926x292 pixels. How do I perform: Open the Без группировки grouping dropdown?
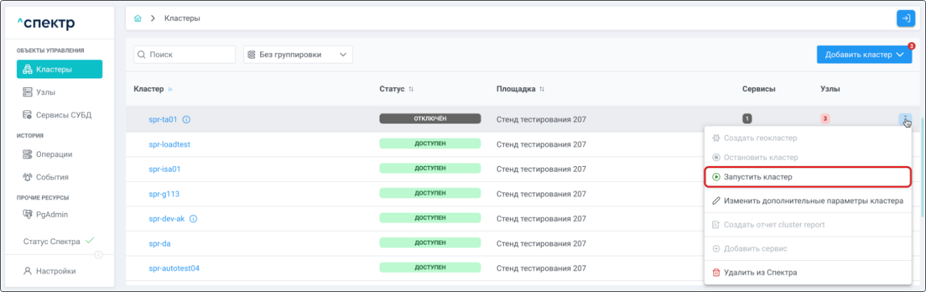298,54
